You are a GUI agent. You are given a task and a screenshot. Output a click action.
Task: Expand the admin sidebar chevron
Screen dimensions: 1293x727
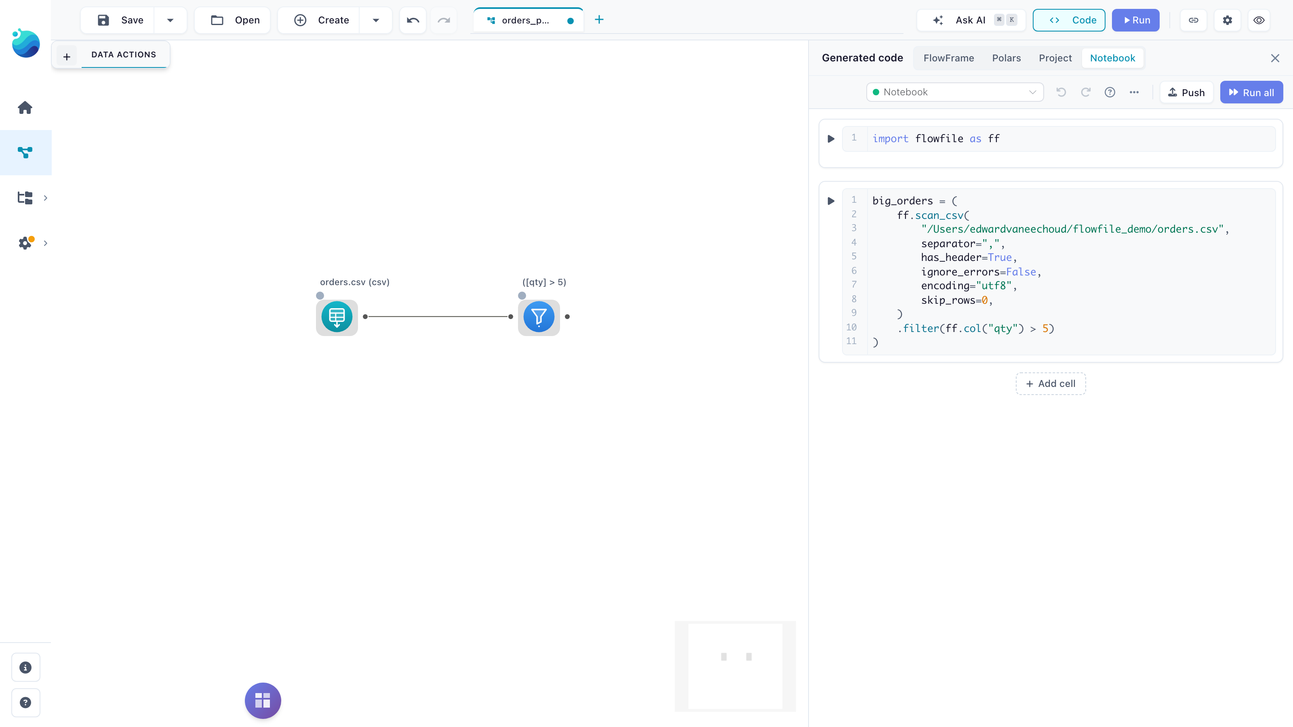coord(45,243)
